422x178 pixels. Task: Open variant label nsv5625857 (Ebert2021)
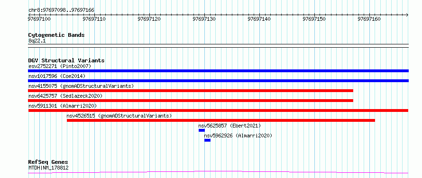click(229, 126)
